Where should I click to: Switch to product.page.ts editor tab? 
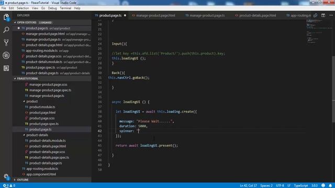110,15
